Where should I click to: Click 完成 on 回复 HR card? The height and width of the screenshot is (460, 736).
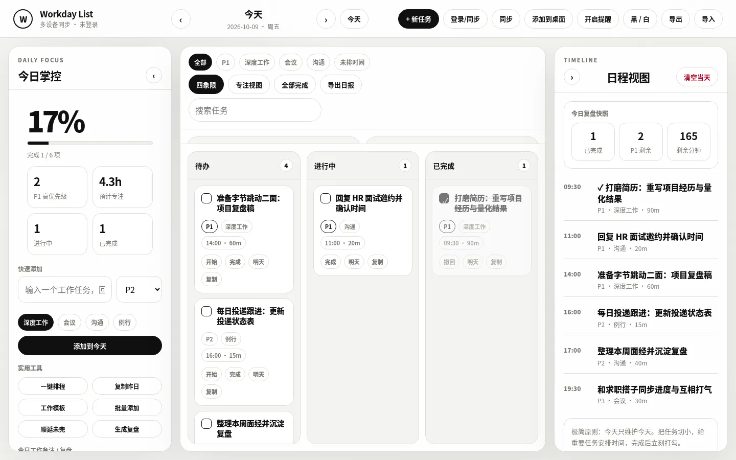(331, 262)
